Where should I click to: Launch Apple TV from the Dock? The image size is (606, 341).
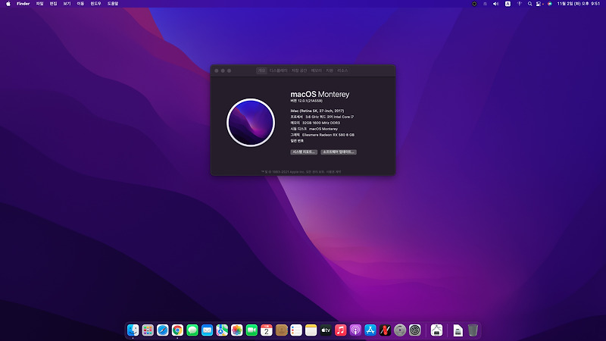point(326,330)
